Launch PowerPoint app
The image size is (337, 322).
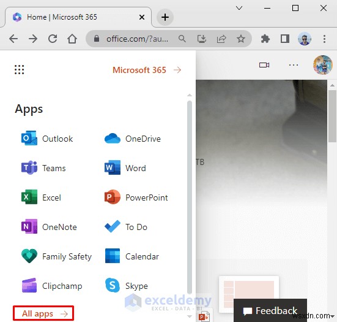click(136, 197)
